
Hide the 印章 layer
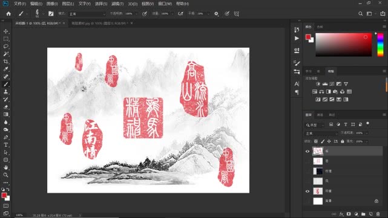tap(307, 191)
